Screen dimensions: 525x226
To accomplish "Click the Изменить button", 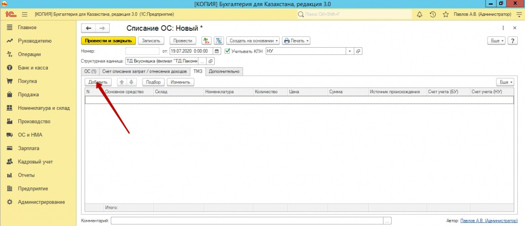I will 180,82.
